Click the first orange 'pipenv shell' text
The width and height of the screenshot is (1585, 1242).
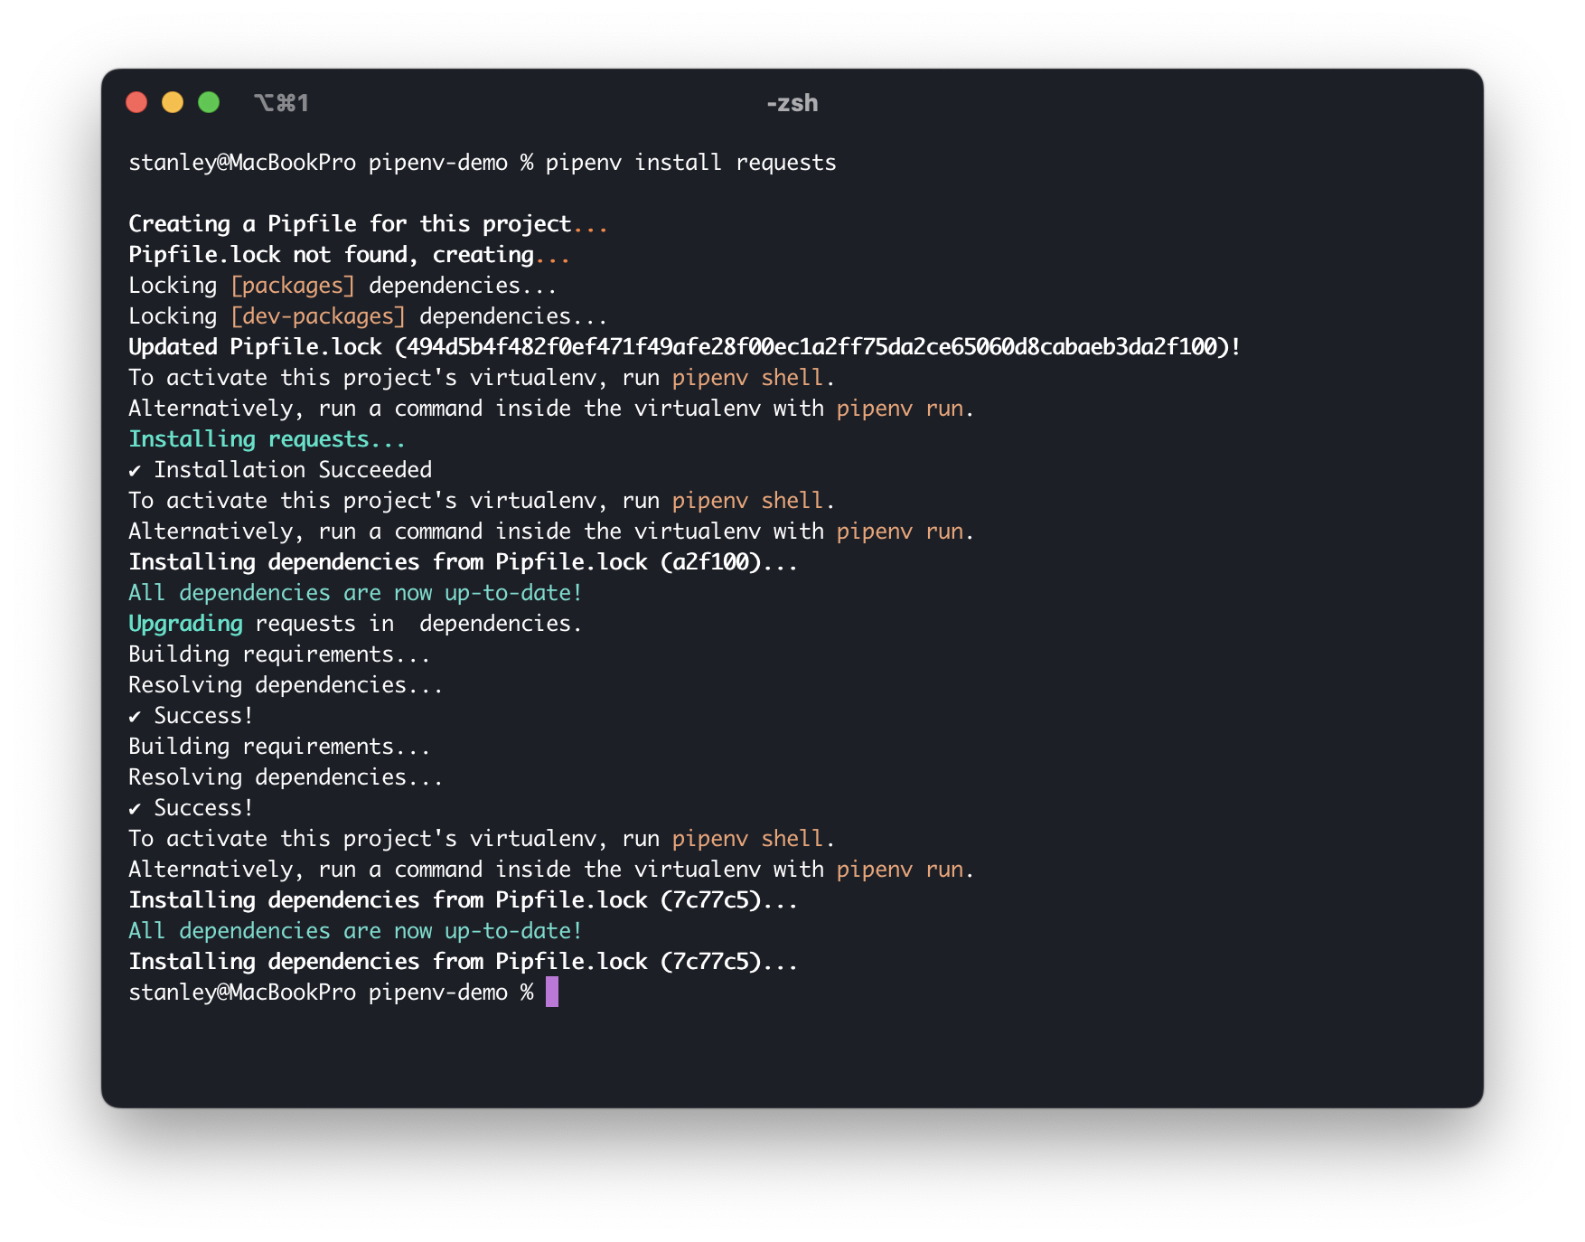tap(747, 378)
